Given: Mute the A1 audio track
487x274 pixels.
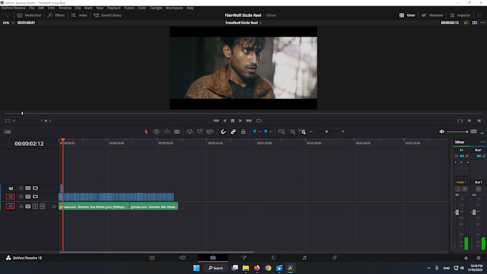Looking at the screenshot, I should [x=42, y=206].
